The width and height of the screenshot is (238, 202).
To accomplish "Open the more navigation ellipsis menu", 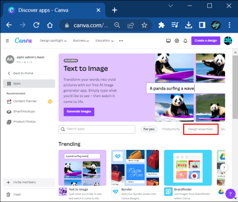I will 121,41.
